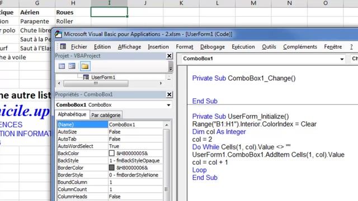The height and width of the screenshot is (201, 358).
Task: Click the Excel icon left of Fichier menu
Action: tap(63, 46)
